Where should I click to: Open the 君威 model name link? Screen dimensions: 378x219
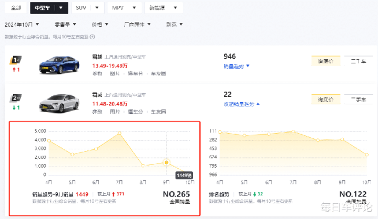coord(97,95)
